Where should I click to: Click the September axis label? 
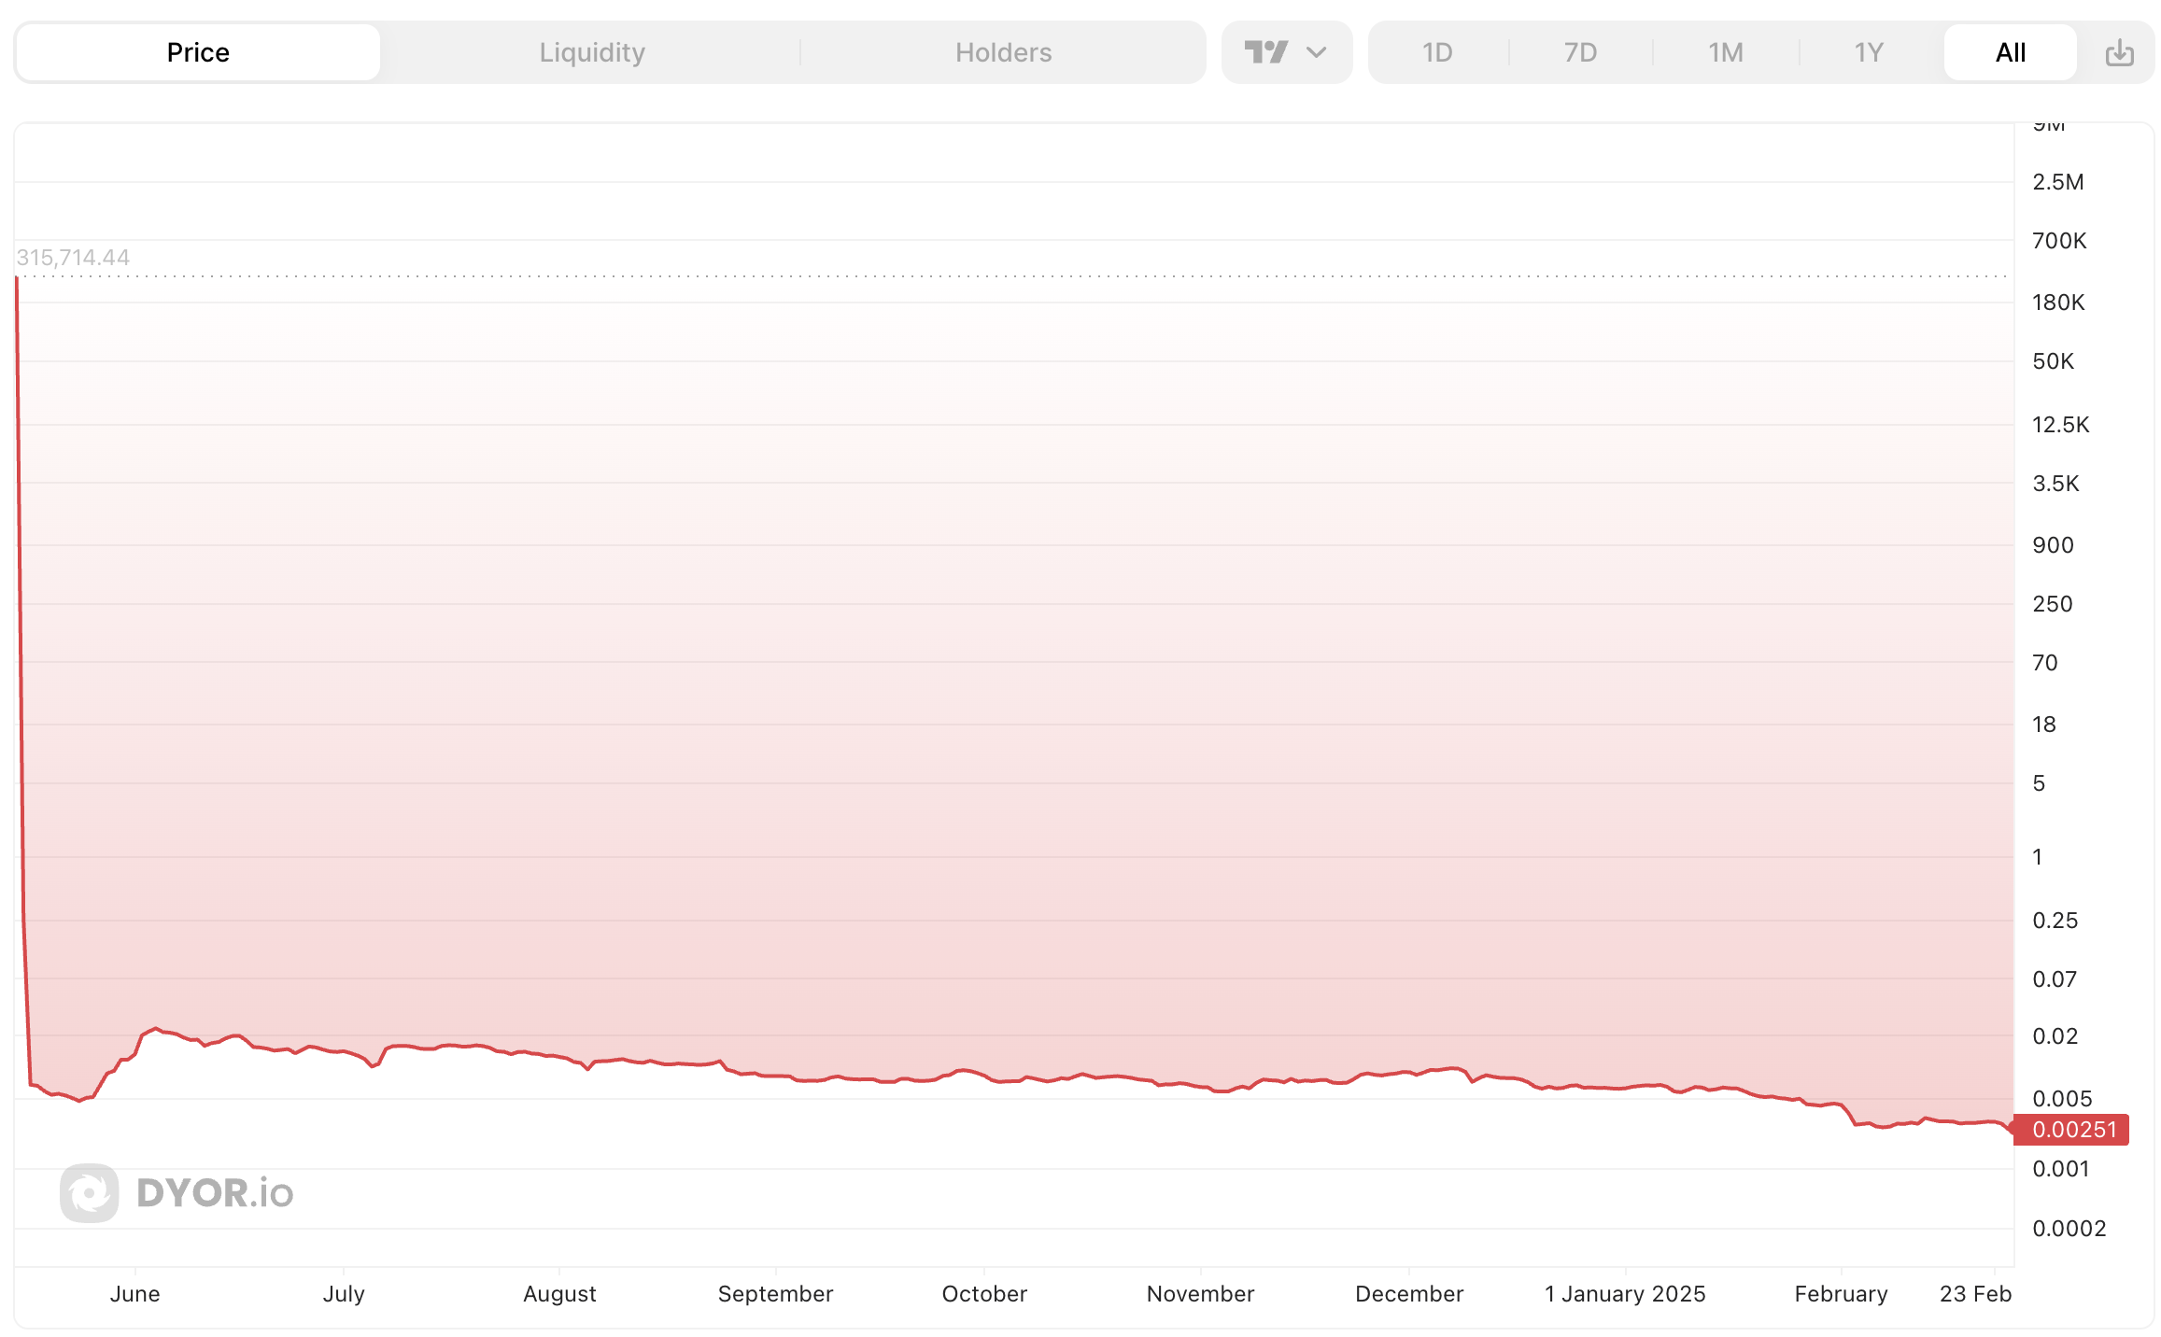click(x=775, y=1294)
